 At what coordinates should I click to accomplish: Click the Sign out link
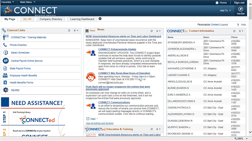click(239, 3)
